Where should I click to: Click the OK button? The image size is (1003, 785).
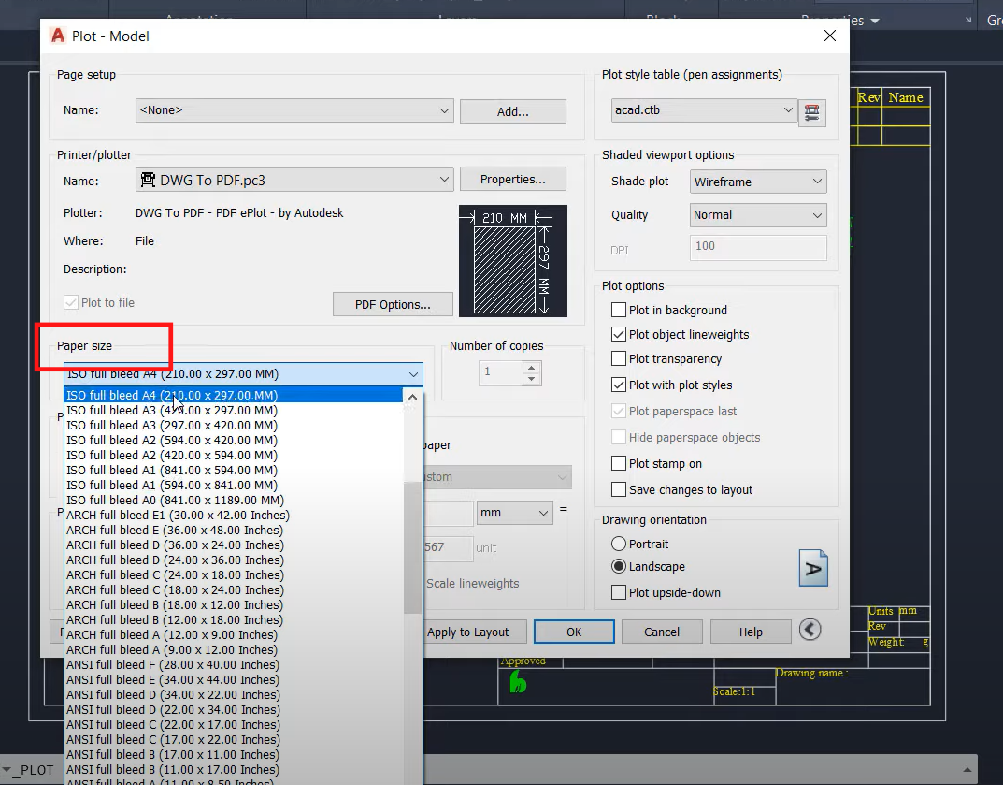tap(574, 632)
